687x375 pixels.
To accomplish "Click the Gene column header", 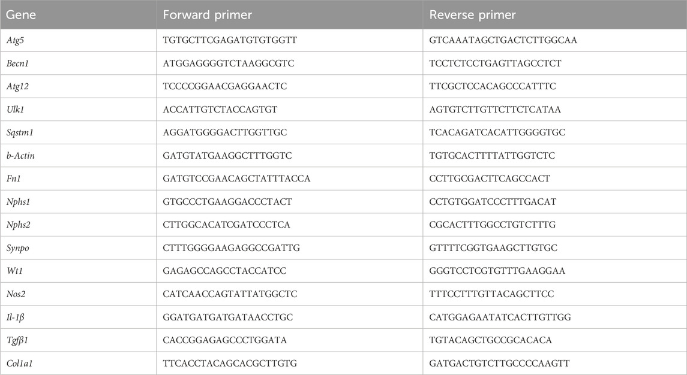I will (x=20, y=14).
